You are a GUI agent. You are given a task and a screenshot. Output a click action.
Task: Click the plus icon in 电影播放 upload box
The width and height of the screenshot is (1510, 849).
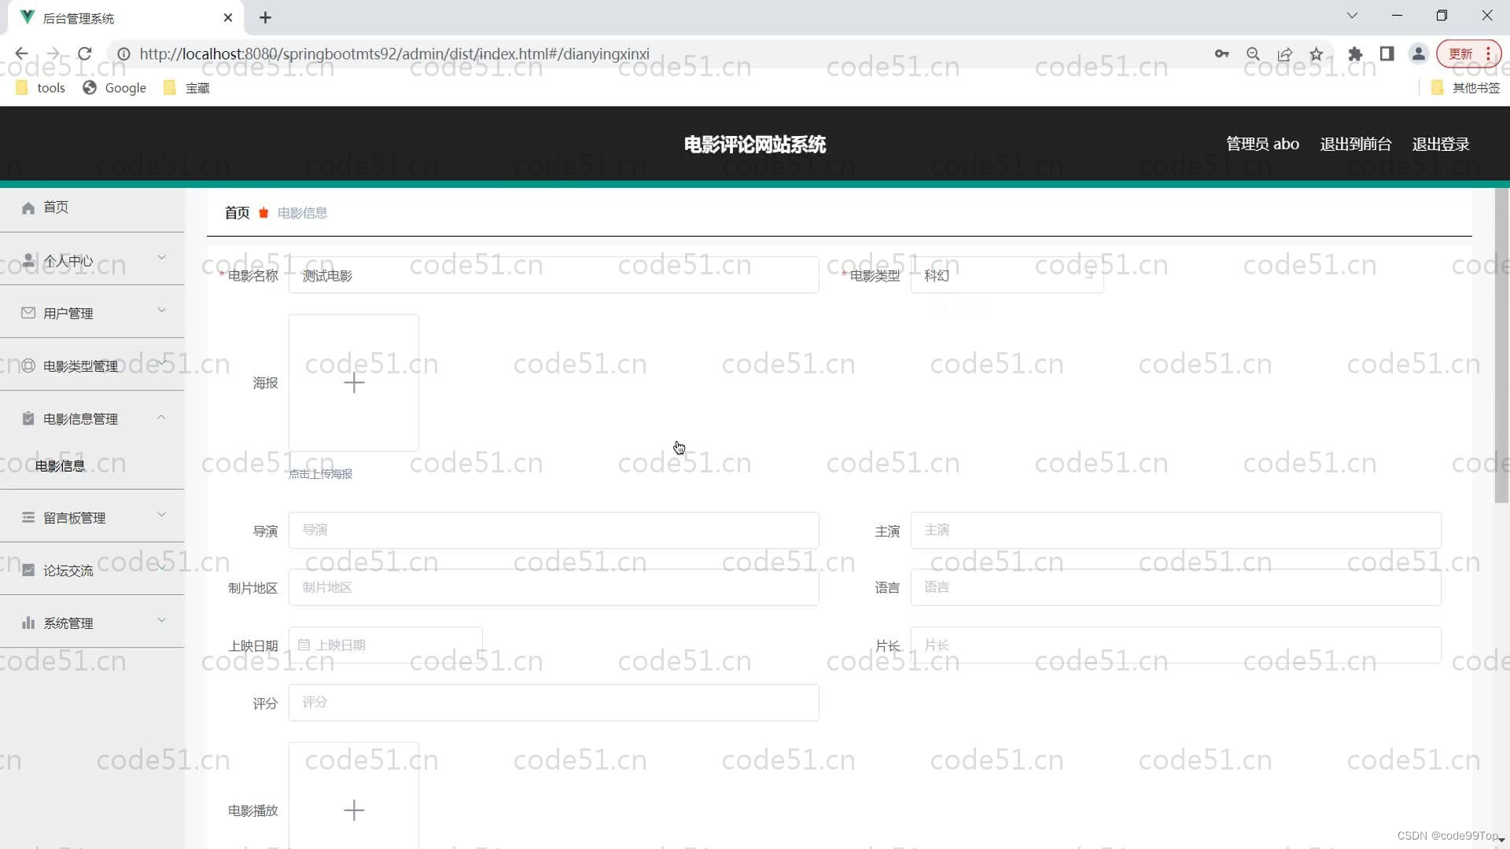354,810
